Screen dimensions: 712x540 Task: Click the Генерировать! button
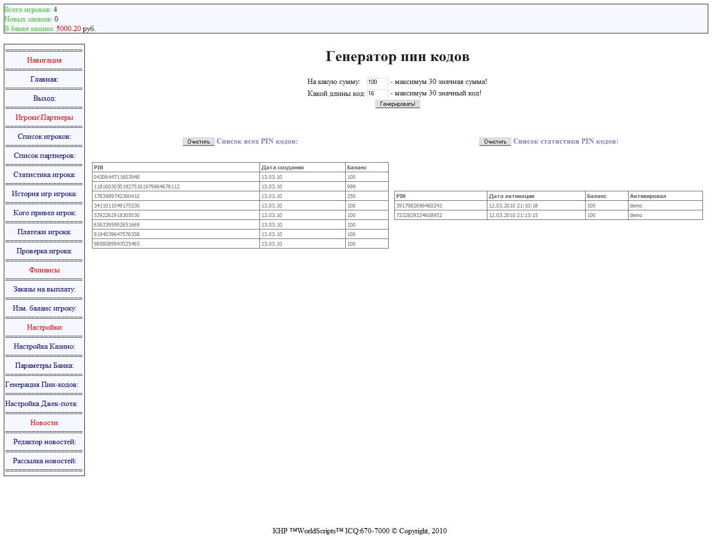point(397,104)
